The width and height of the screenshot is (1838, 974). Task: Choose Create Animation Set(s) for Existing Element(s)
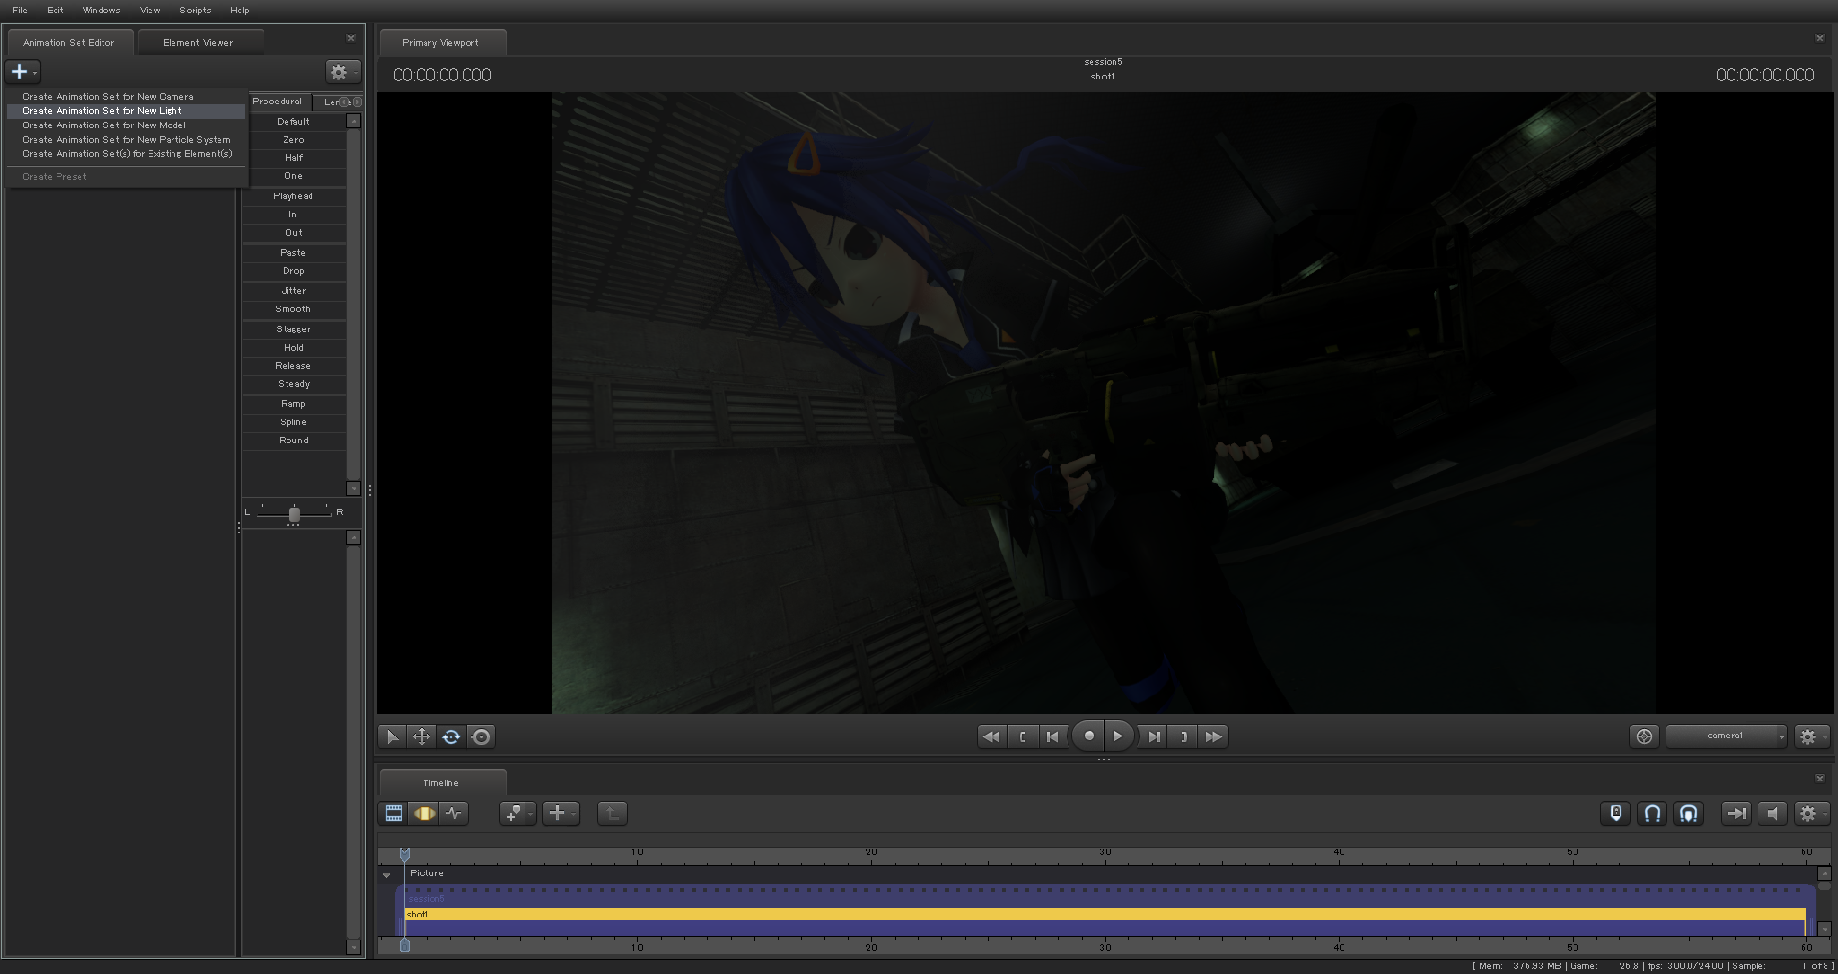[x=126, y=154]
